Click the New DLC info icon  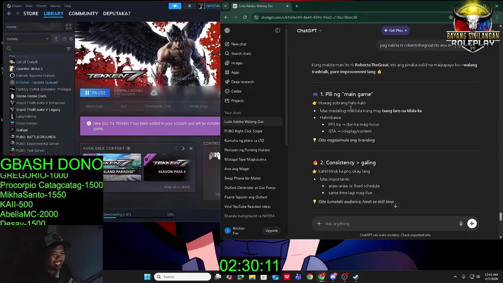89,123
